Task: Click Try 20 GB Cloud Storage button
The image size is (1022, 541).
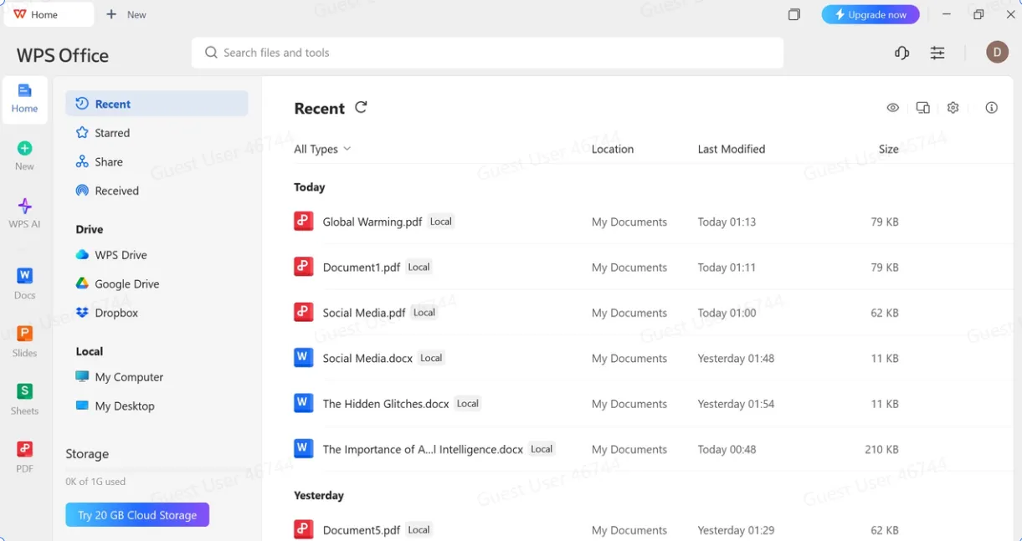Action: 137,515
